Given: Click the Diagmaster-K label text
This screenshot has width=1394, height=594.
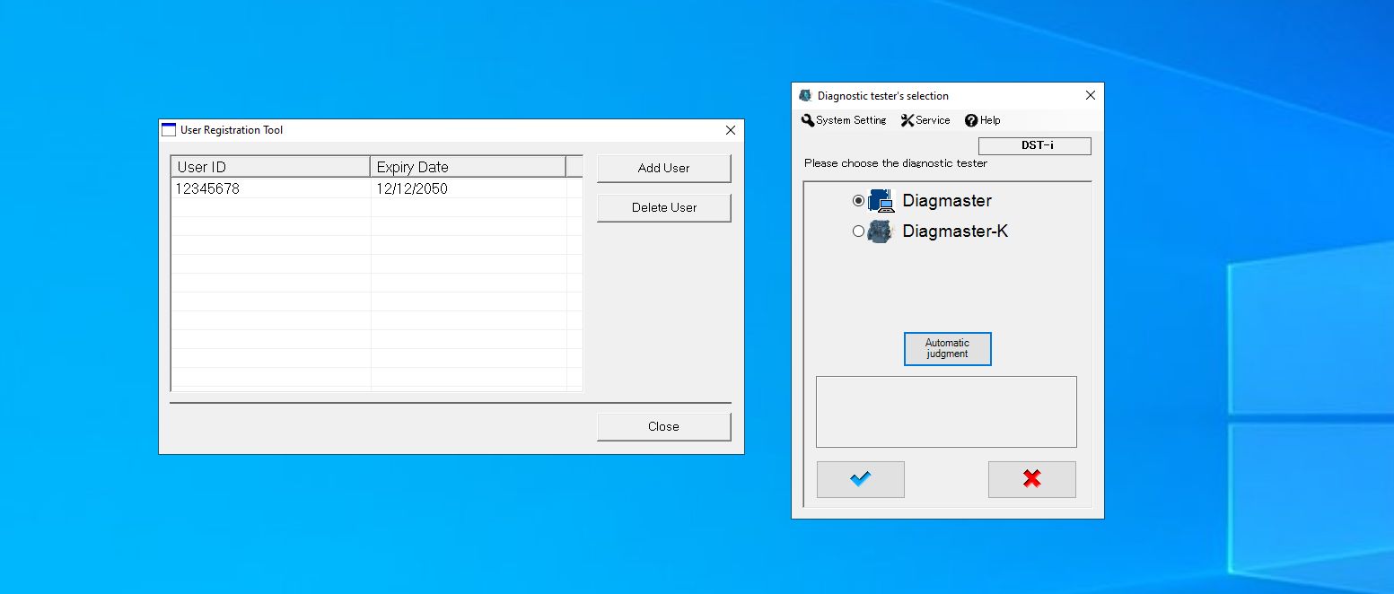Looking at the screenshot, I should click(955, 231).
